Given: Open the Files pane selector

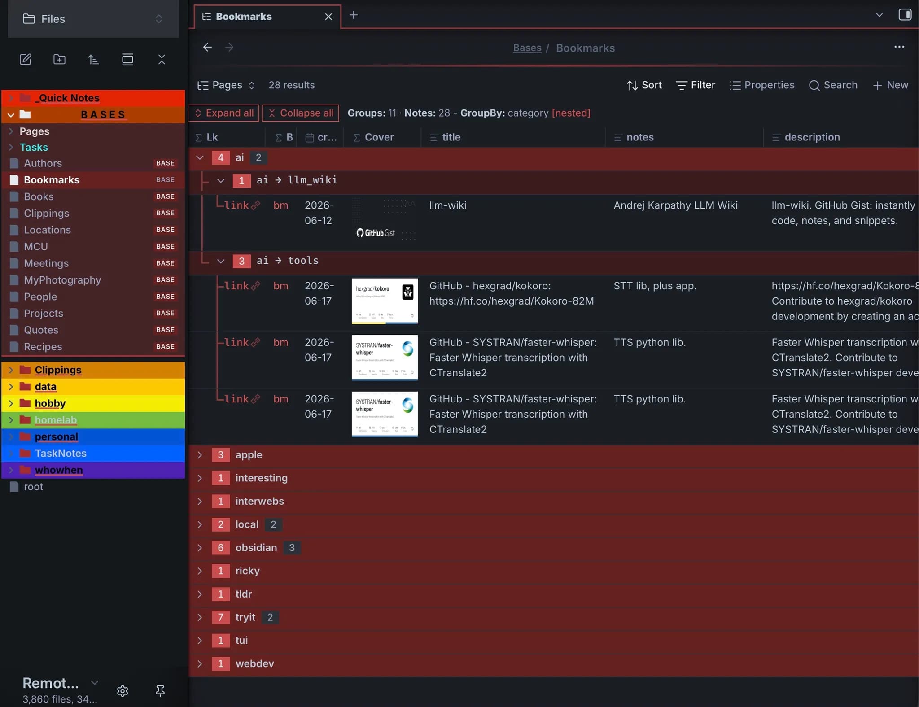Looking at the screenshot, I should pos(93,19).
